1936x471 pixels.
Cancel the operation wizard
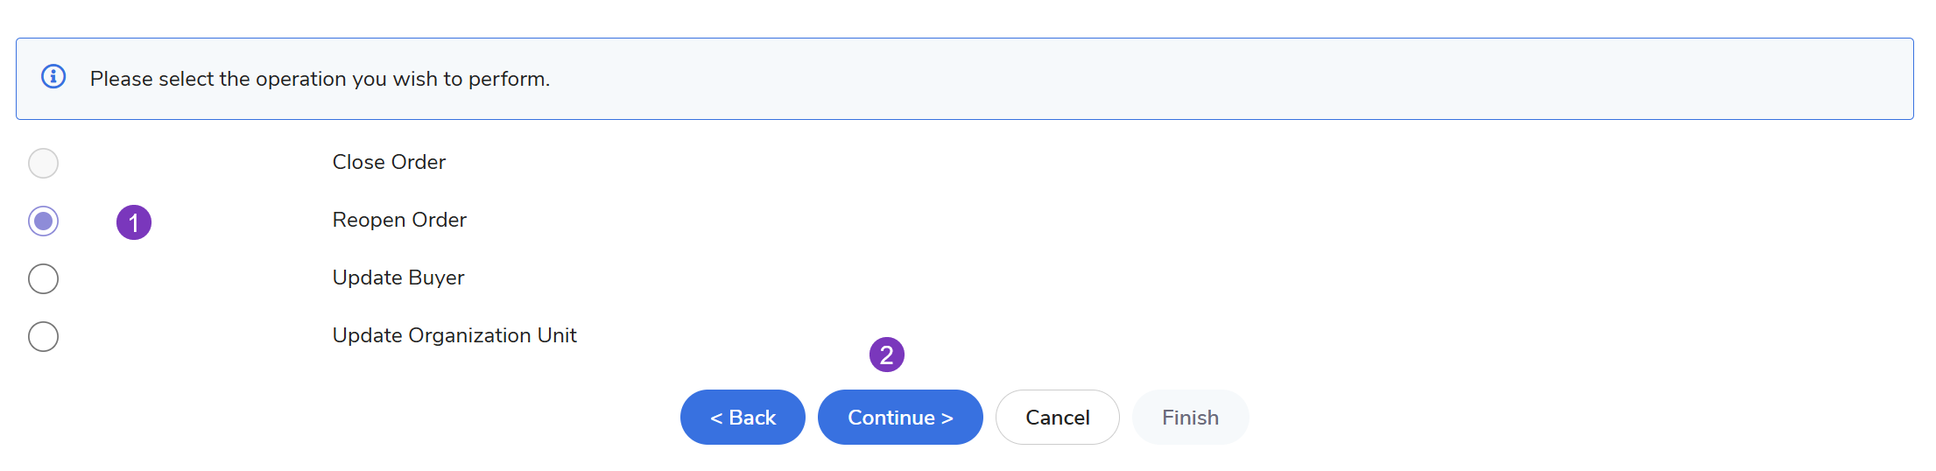click(1057, 418)
